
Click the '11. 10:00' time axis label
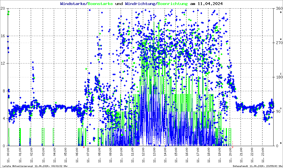pyautogui.click(x=121, y=155)
